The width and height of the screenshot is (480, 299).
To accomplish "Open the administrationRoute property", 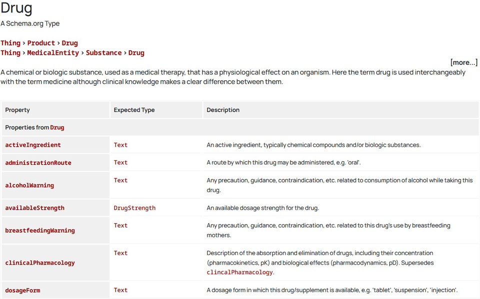I will point(38,163).
